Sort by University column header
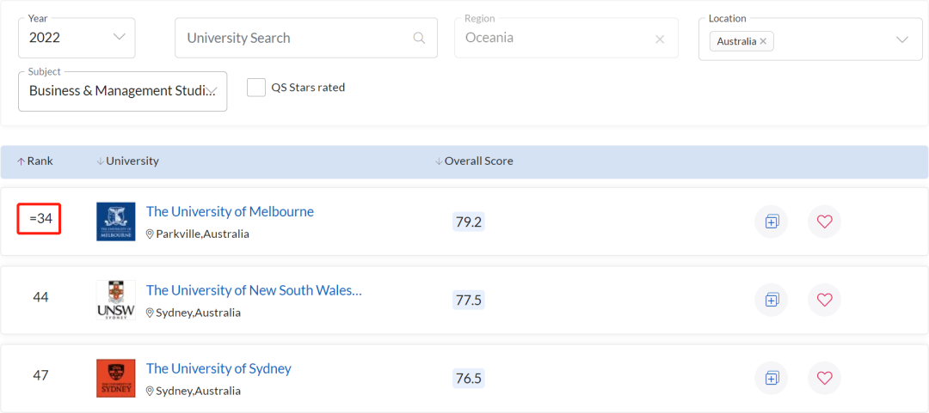Image resolution: width=929 pixels, height=413 pixels. pos(127,161)
